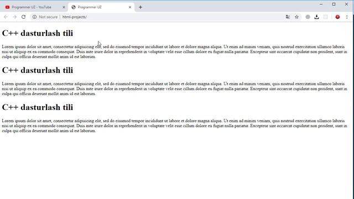354x199 pixels.
Task: Click the third C++ dasturlash tili heading
Action: 38,107
